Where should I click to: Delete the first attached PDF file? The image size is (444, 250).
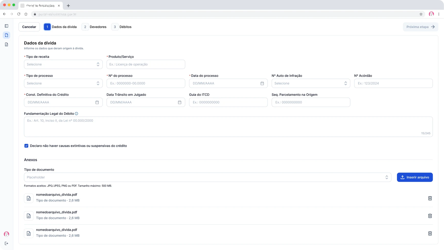point(430,198)
